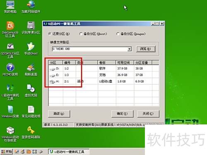Click the version text 6.3.15.313 in status bar
Screen dimensions: 207x155
click(x=60, y=125)
